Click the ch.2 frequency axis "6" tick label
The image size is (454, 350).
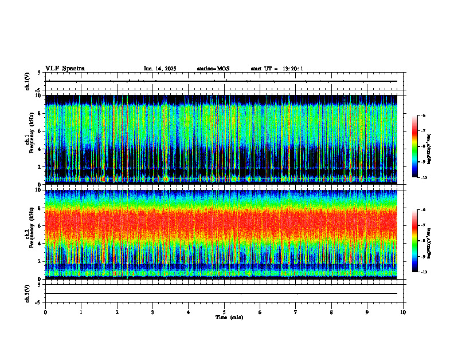tap(40, 226)
